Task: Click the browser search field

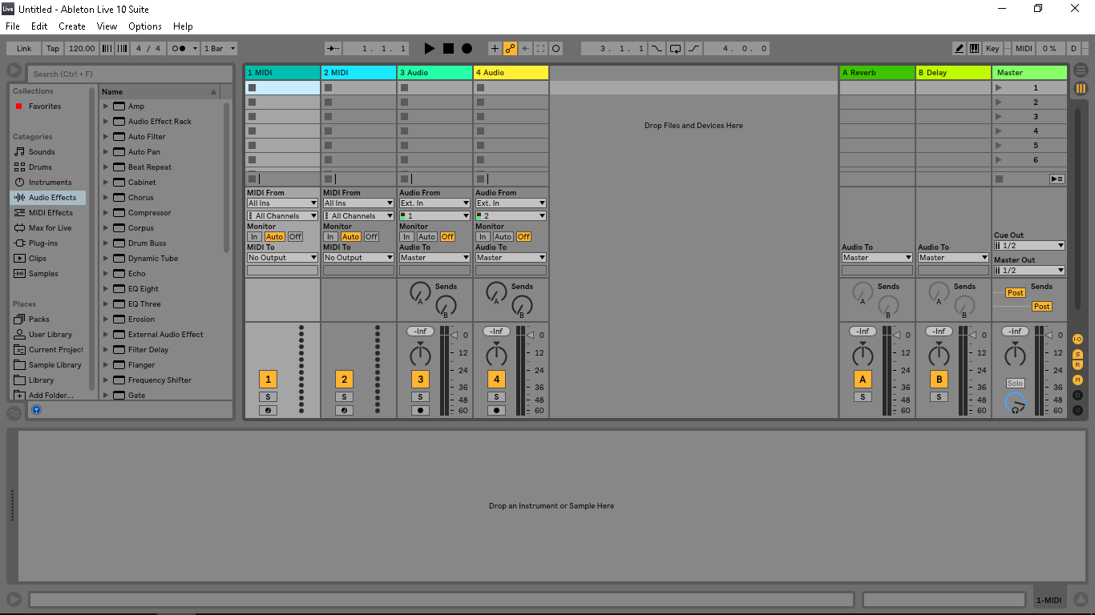Action: point(131,74)
